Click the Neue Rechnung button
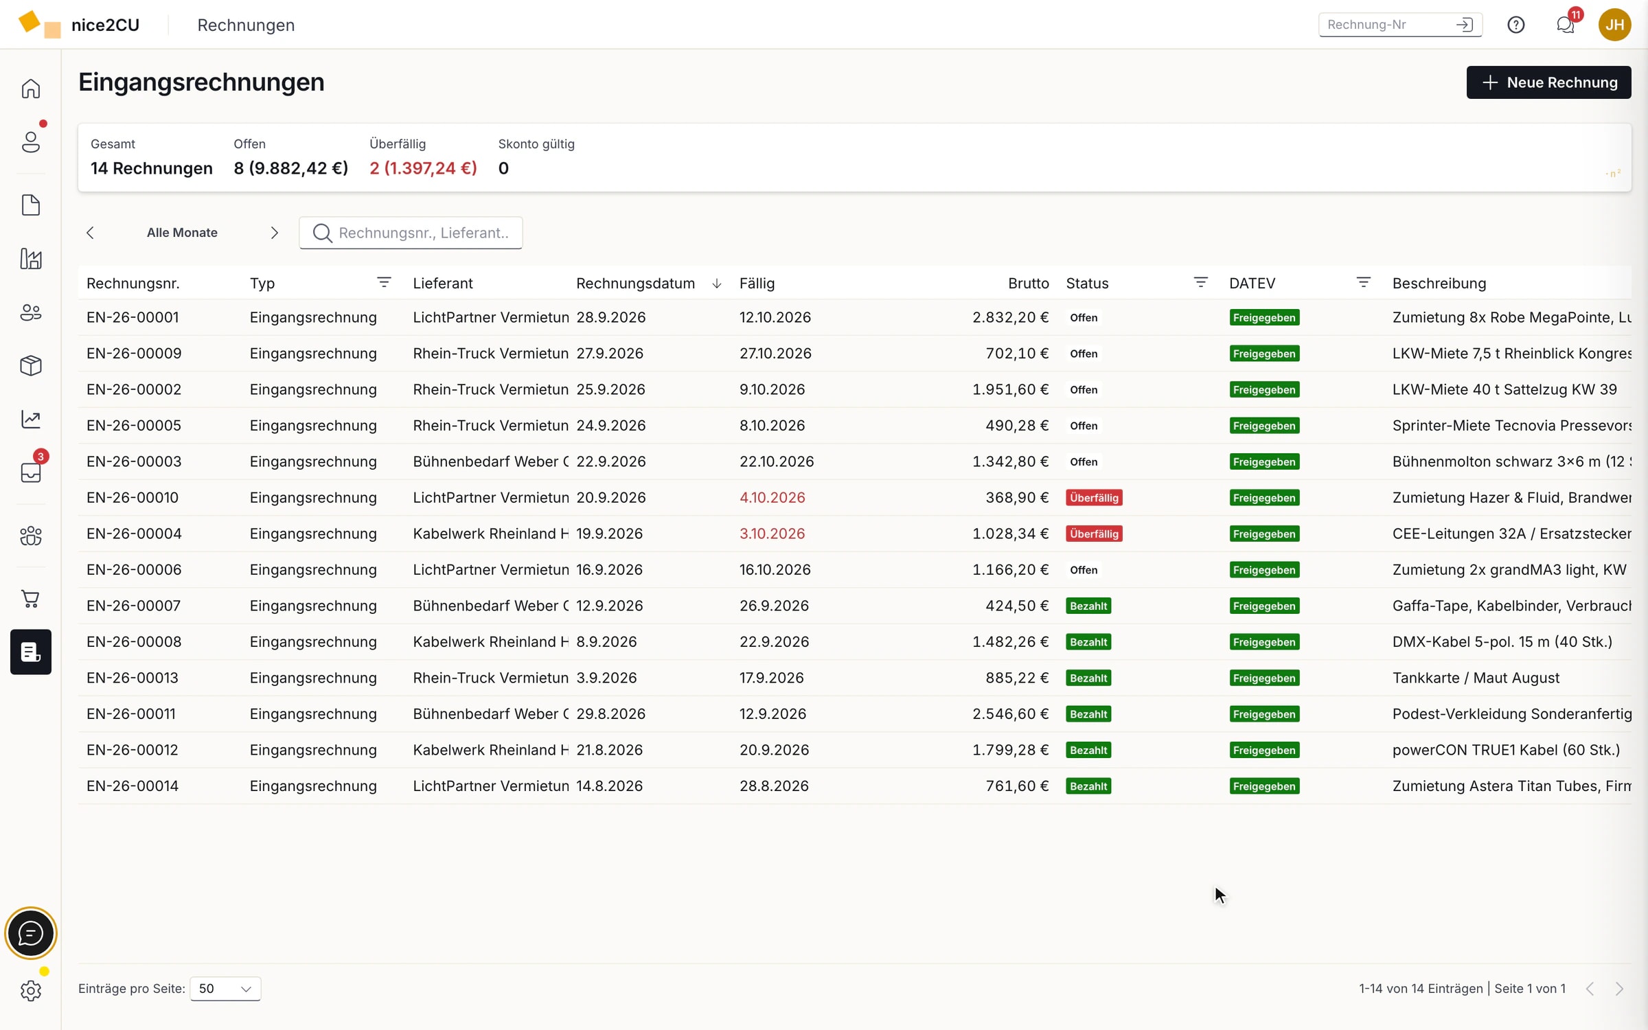 (1548, 82)
